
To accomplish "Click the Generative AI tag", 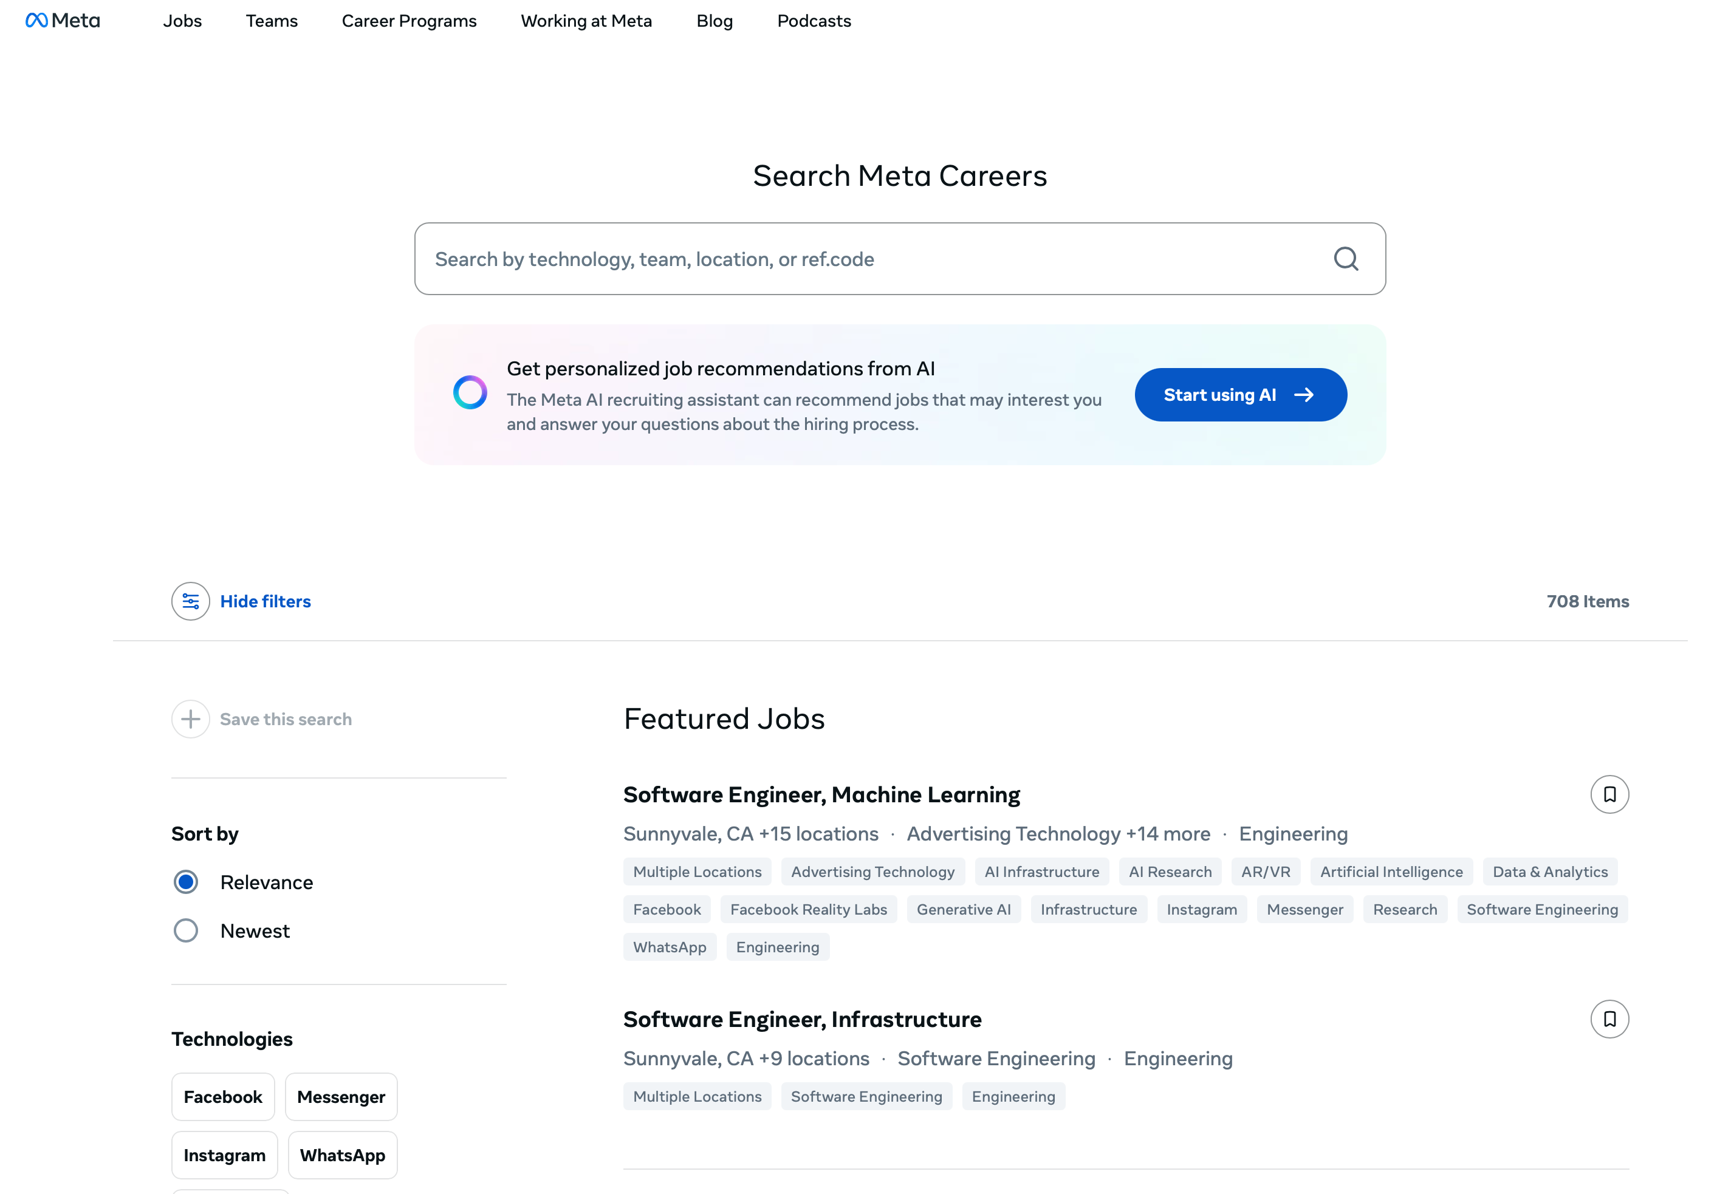I will click(964, 909).
